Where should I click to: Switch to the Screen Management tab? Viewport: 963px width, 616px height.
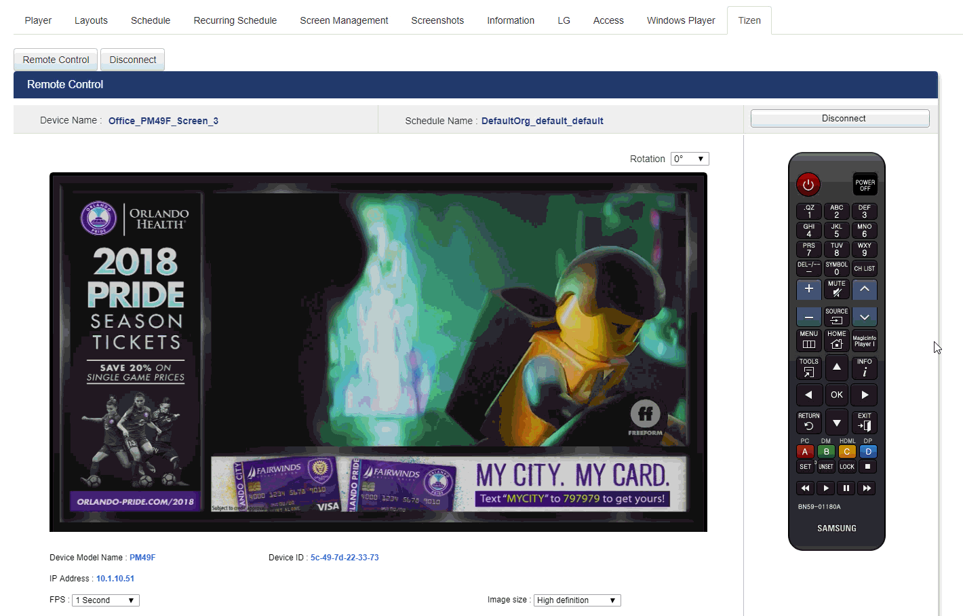pyautogui.click(x=344, y=20)
